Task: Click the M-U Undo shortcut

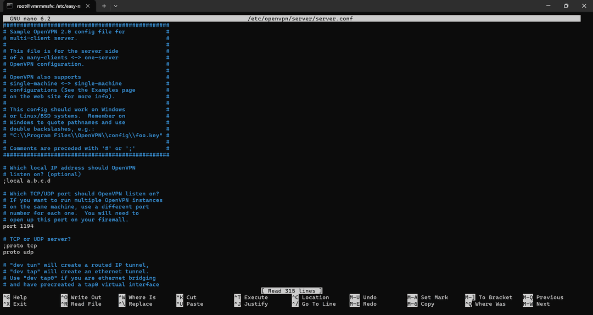Action: (363, 297)
